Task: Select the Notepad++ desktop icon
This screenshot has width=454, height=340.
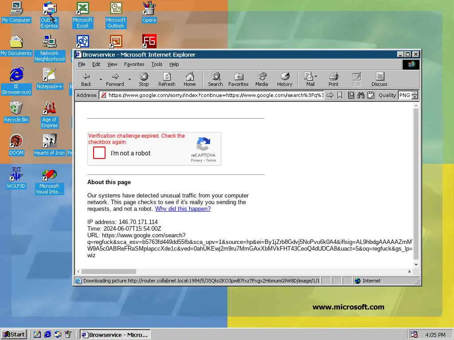Action: [49, 79]
